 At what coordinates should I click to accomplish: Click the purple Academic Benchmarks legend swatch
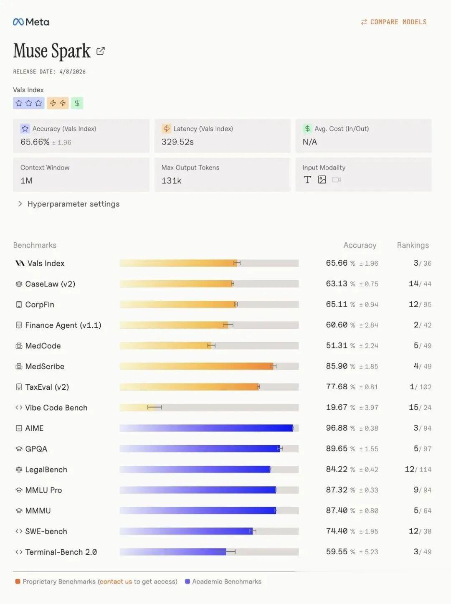click(187, 581)
